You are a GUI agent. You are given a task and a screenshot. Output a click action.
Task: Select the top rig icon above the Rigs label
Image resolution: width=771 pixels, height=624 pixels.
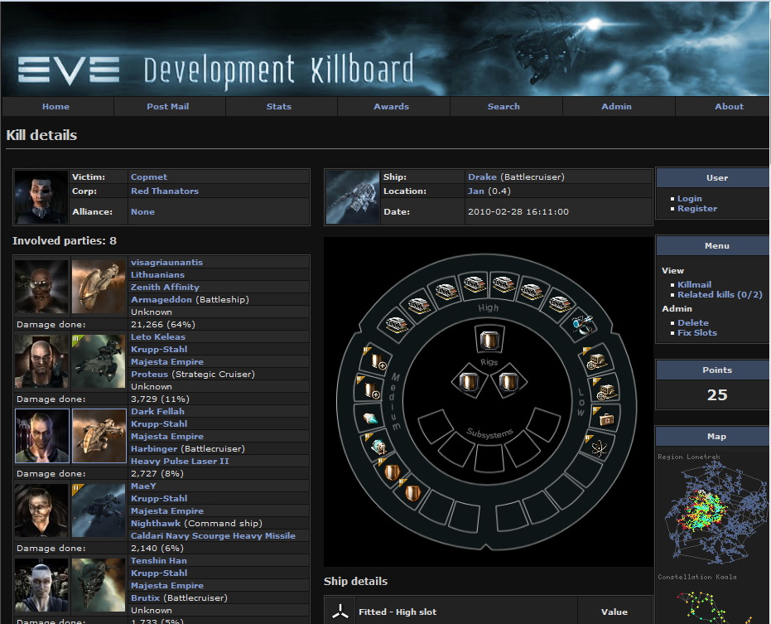(489, 340)
